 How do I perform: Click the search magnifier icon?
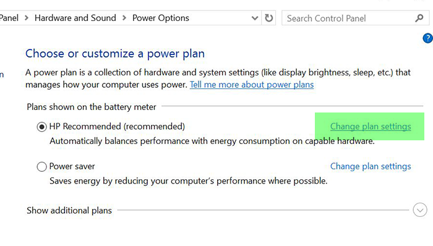[419, 18]
